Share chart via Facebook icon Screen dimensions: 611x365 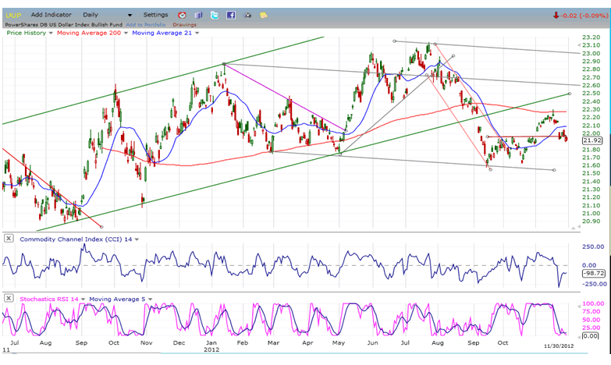point(231,15)
